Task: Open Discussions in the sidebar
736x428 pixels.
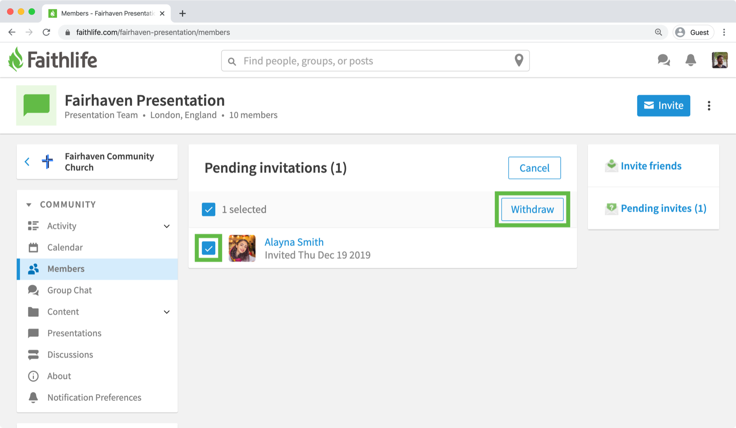Action: pyautogui.click(x=70, y=355)
